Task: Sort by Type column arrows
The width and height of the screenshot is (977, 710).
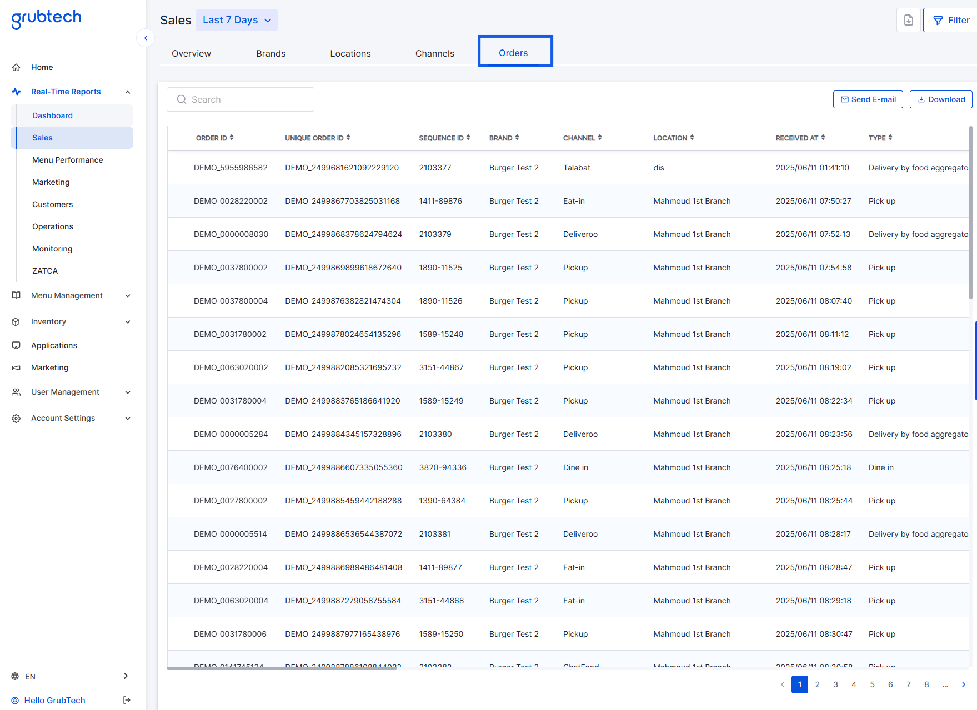Action: pos(890,137)
